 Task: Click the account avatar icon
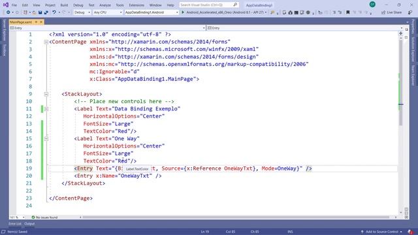click(x=372, y=5)
